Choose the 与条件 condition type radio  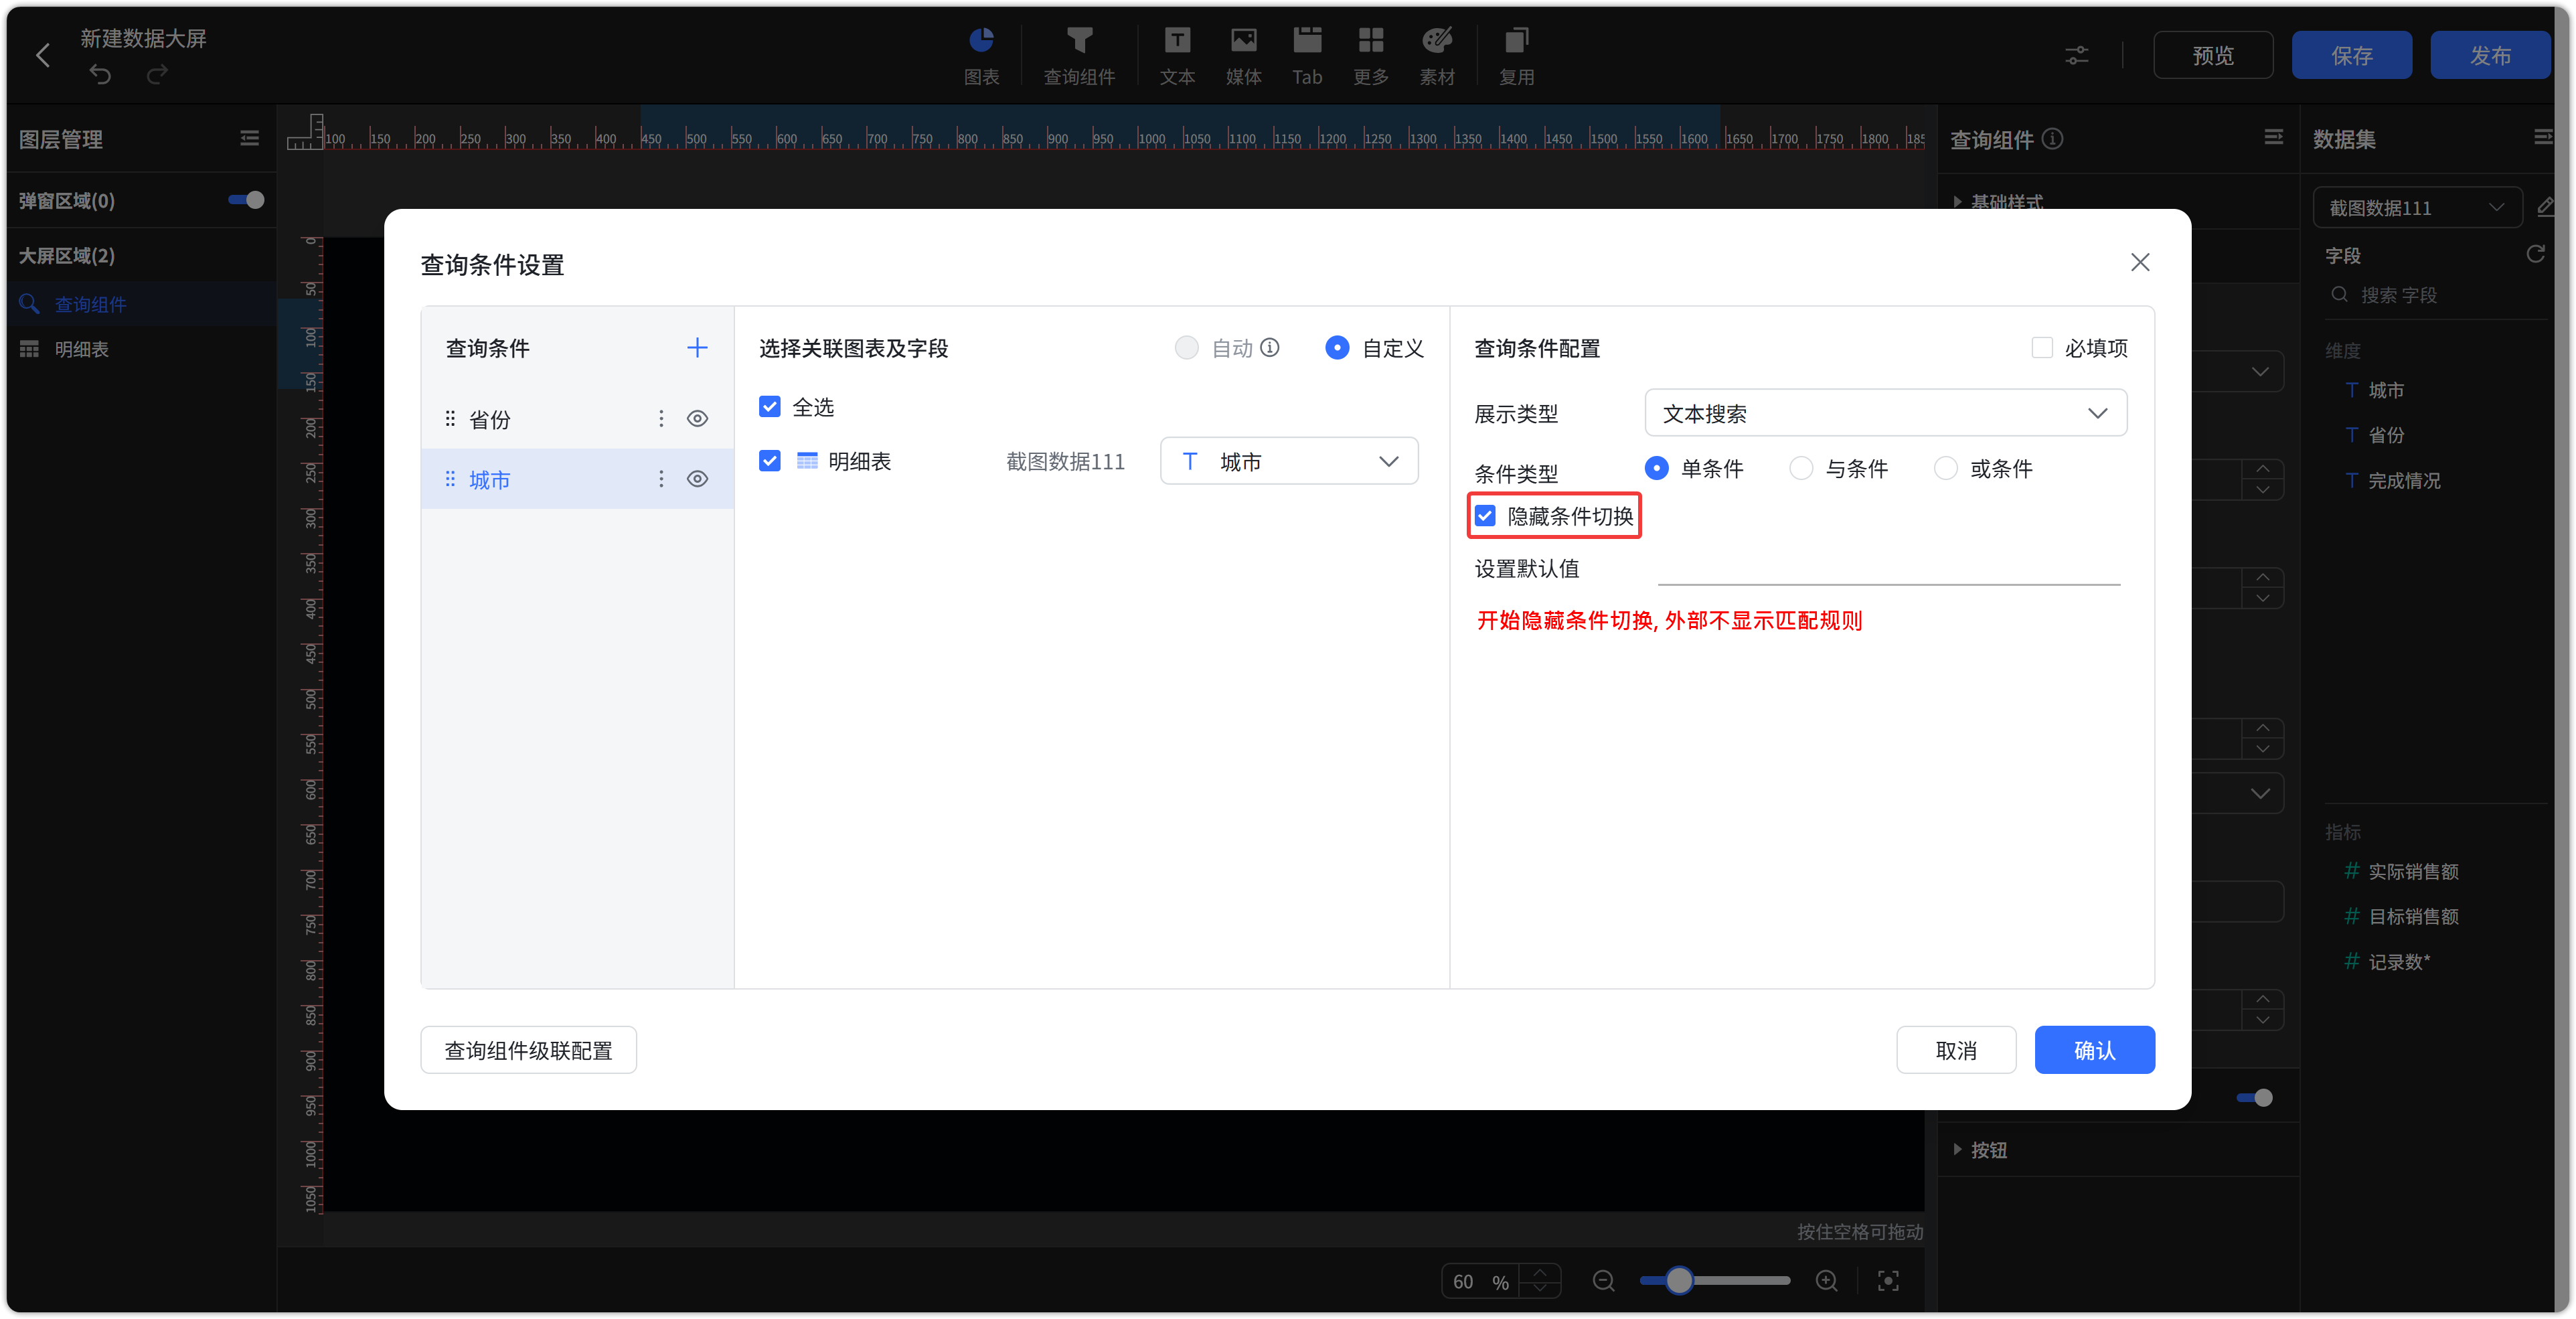[x=1801, y=468]
